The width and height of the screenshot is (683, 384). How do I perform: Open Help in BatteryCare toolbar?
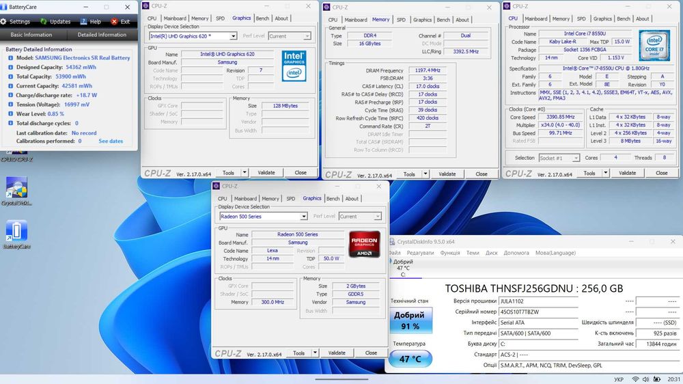click(91, 21)
